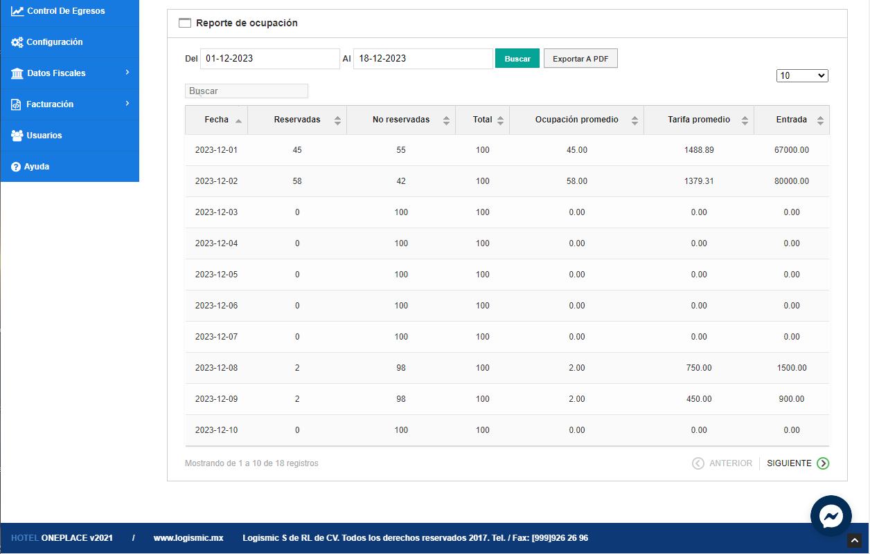Sort by Tarifa promedio column header
The height and width of the screenshot is (554, 870).
[x=698, y=120]
